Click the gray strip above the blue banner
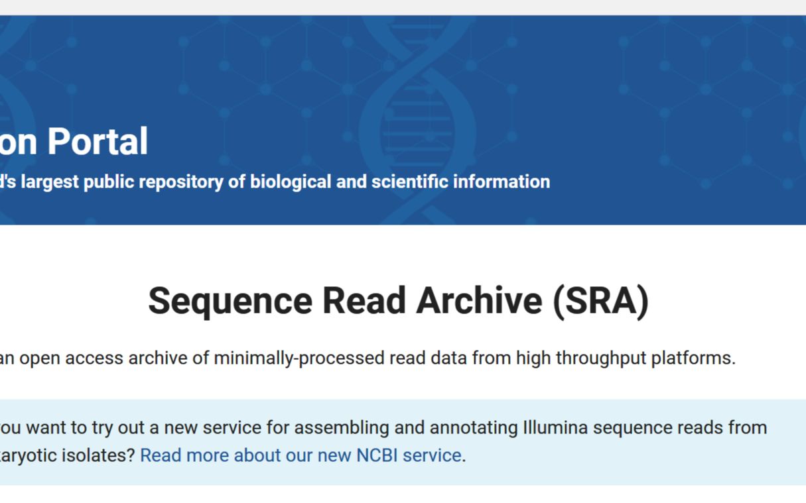Viewport: 806px width, 503px height. (403, 7)
